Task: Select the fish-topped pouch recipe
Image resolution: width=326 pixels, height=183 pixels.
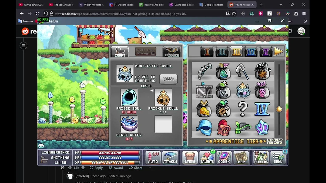Action: (x=223, y=71)
